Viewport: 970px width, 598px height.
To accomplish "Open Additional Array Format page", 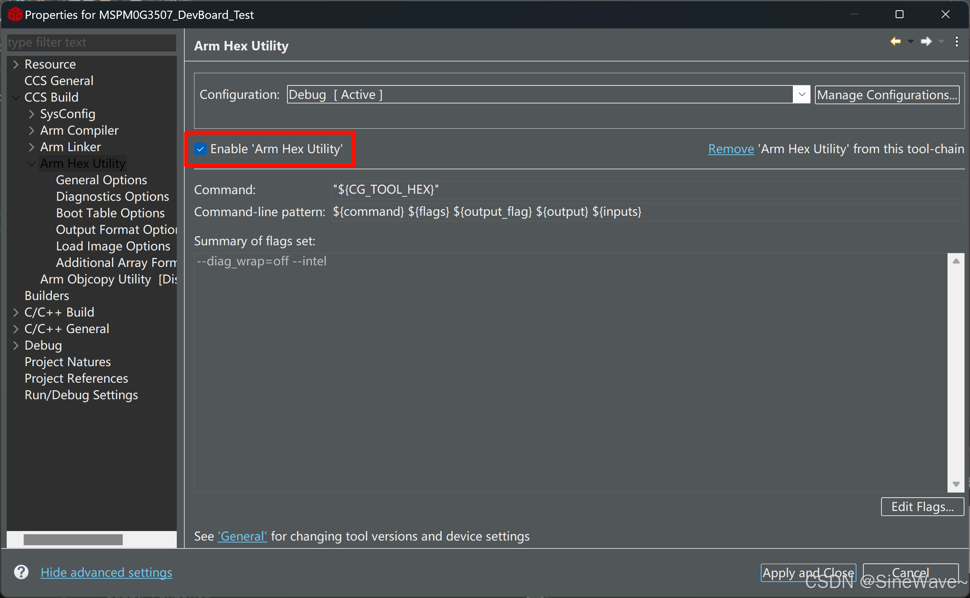I will point(116,263).
